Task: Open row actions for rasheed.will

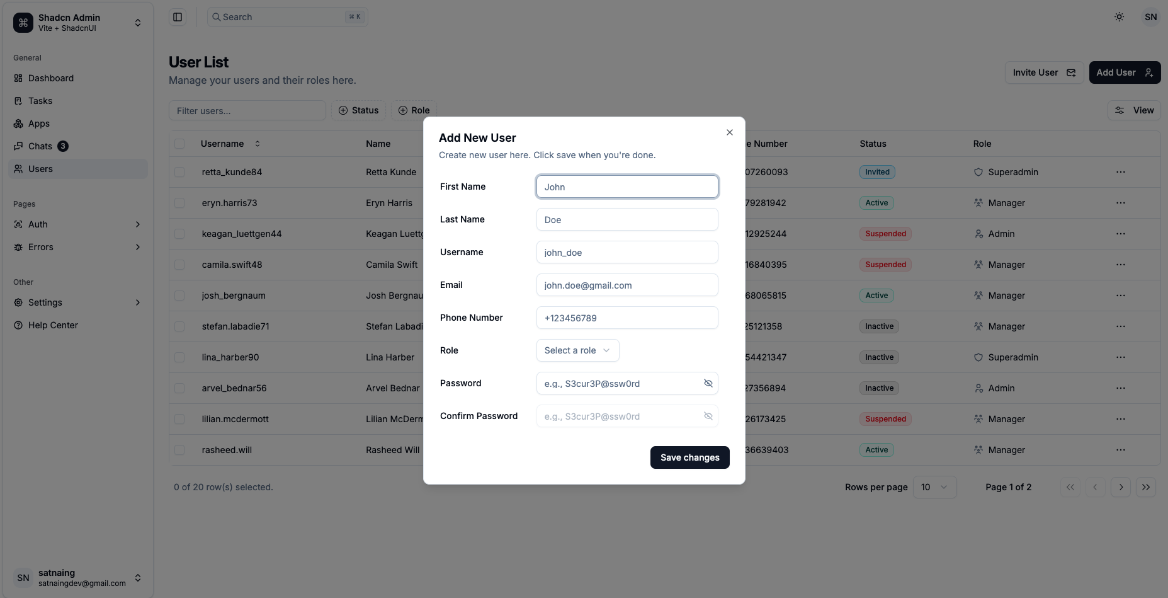Action: [x=1120, y=450]
